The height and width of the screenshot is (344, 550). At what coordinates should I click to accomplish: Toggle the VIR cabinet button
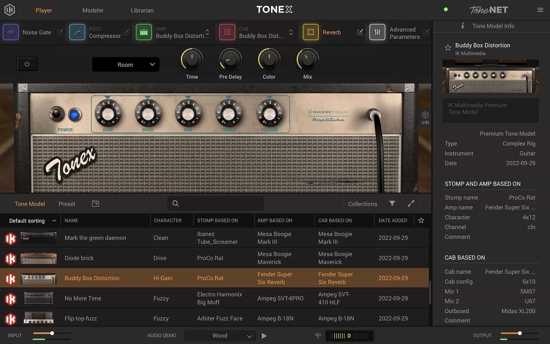coord(425,118)
